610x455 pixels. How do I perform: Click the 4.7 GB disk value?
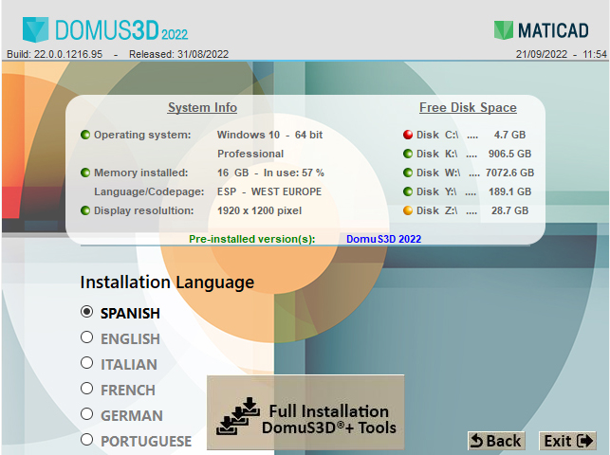click(x=509, y=135)
